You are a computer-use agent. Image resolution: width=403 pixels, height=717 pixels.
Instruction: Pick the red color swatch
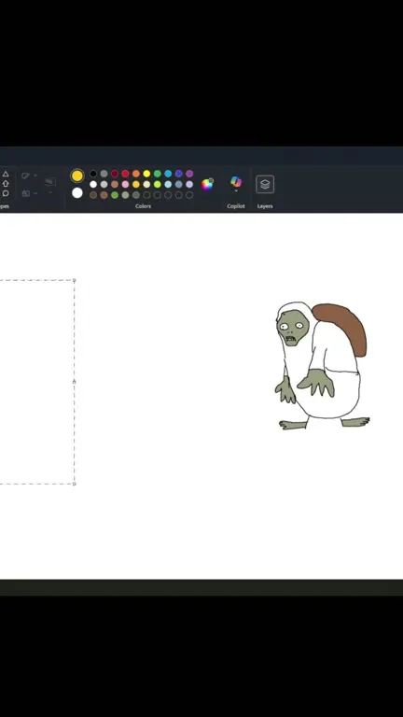pyautogui.click(x=125, y=174)
